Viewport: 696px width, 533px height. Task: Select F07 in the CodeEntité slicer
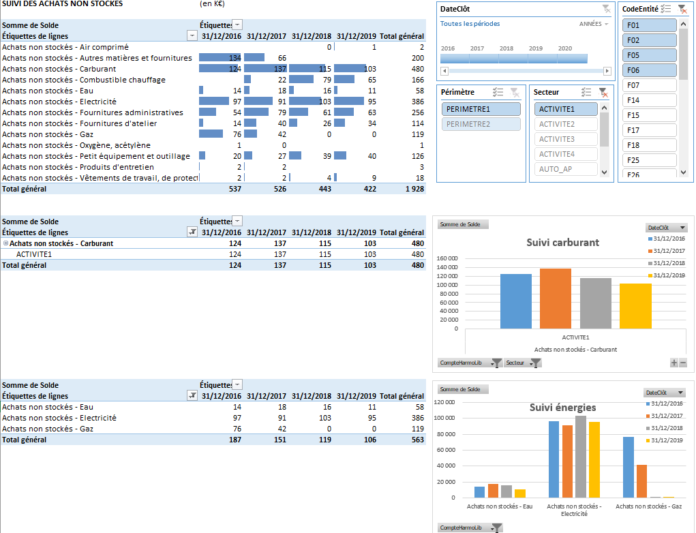[x=650, y=85]
